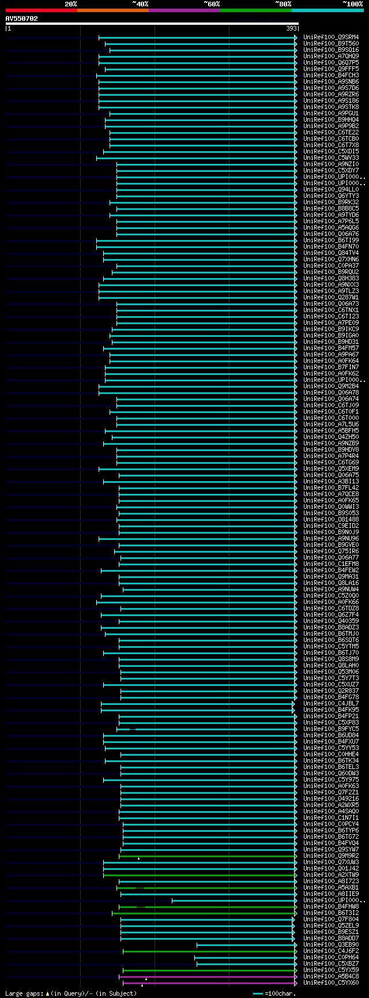Click the orange ~40% legend segment
369x998 pixels.
pyautogui.click(x=113, y=10)
